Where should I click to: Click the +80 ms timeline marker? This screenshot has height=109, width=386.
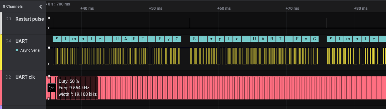point(361,9)
